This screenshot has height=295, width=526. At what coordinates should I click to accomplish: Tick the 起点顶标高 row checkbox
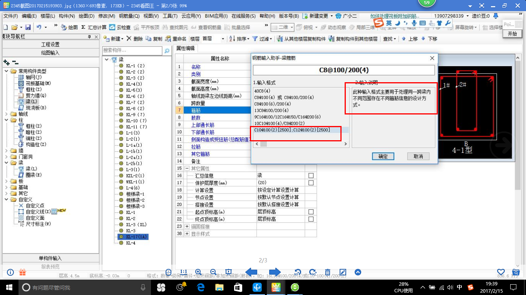[x=311, y=212]
